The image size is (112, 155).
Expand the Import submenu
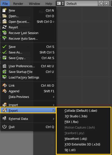[28, 105]
